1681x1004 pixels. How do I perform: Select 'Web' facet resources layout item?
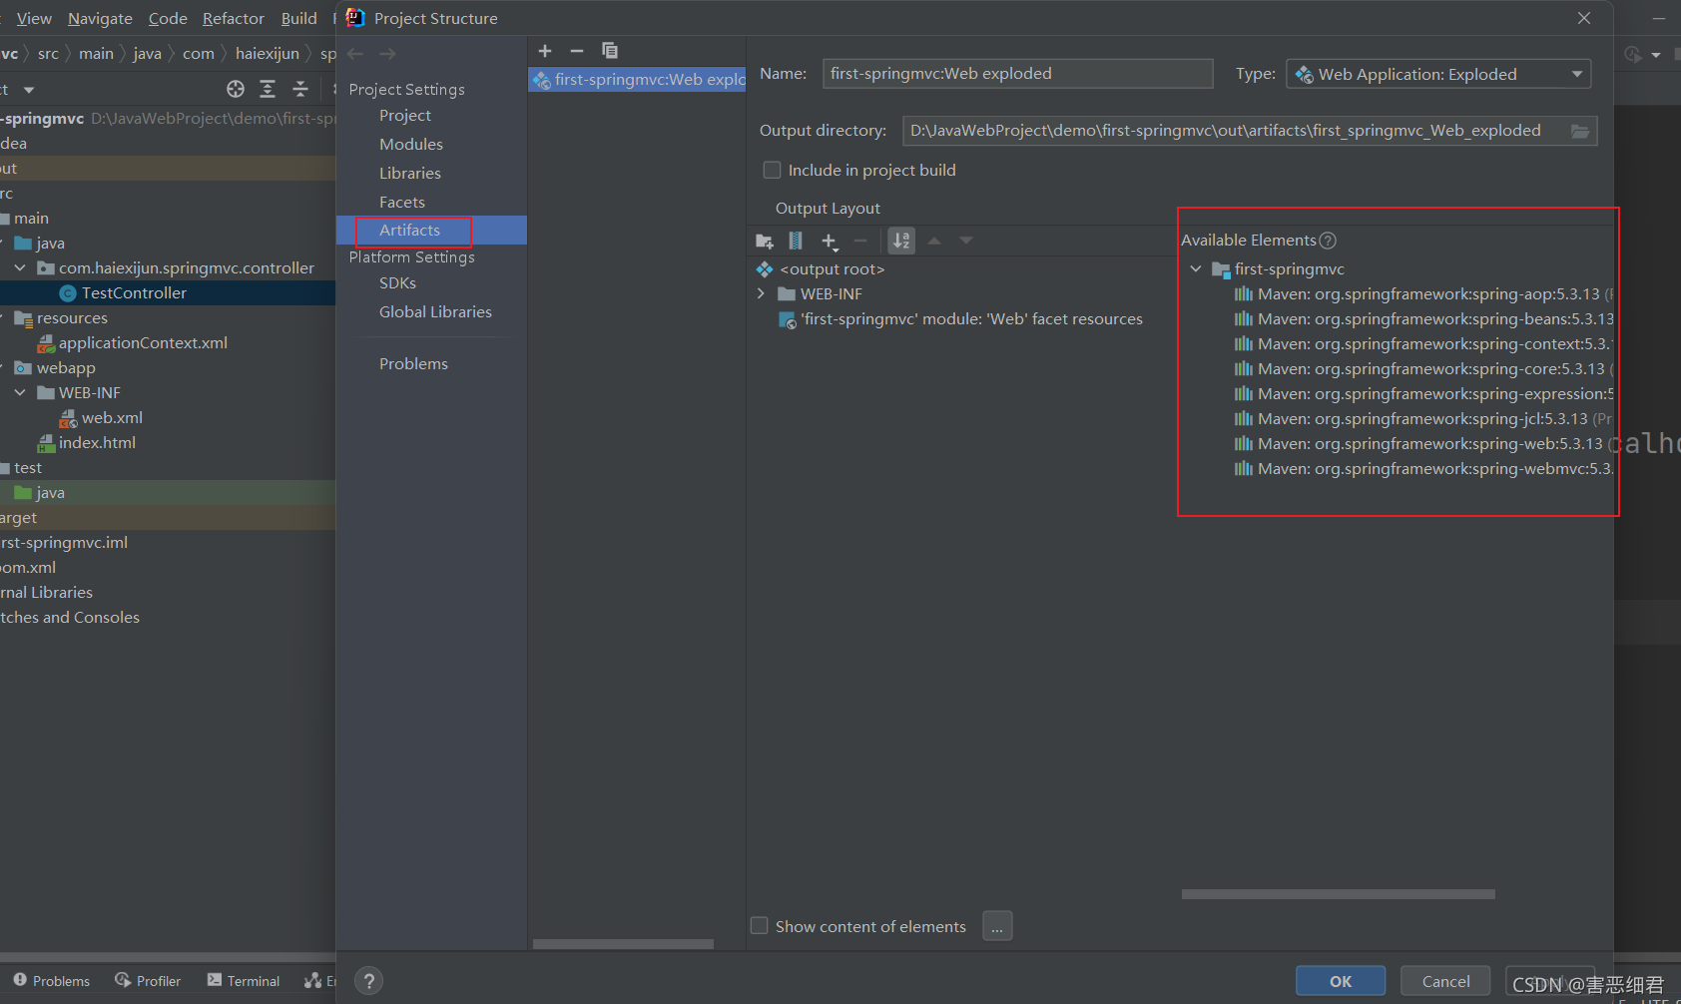[x=960, y=319]
